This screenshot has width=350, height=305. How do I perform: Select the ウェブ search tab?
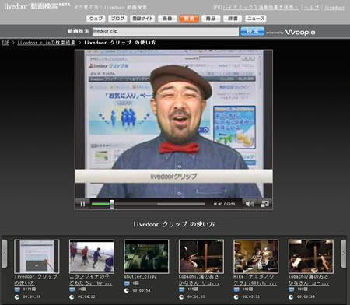point(96,19)
